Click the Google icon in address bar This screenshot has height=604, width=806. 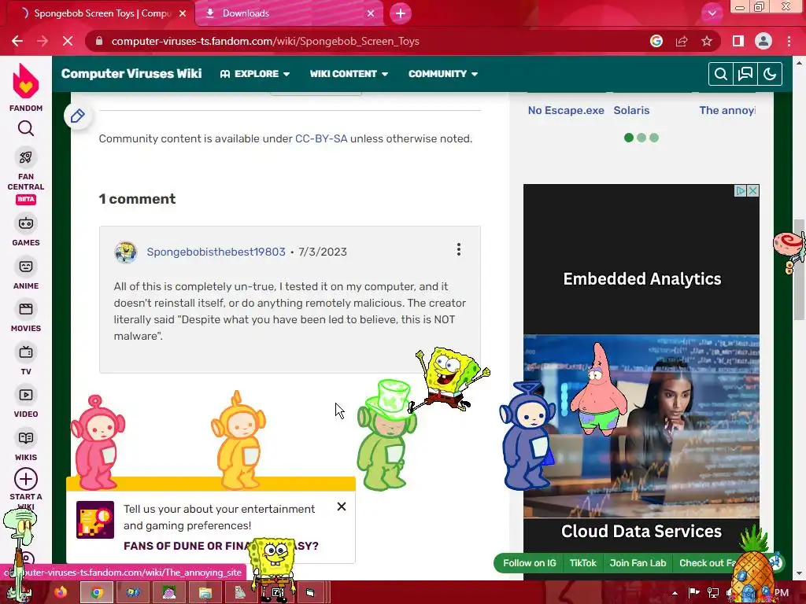pos(656,41)
